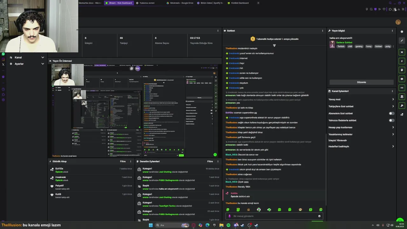The width and height of the screenshot is (407, 229).
Task: Open Filtre in Denetim Eylemleri panel
Action: coord(210,161)
